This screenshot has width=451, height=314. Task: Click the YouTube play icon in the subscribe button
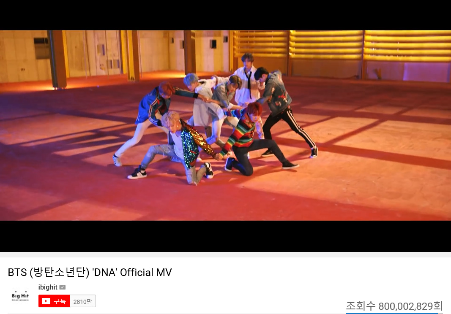[46, 301]
